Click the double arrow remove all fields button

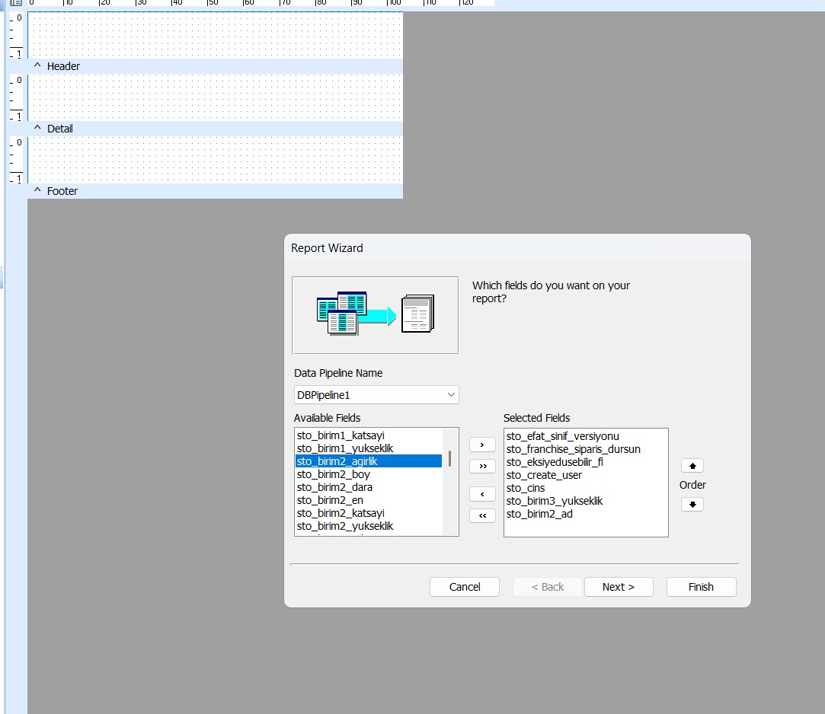482,516
